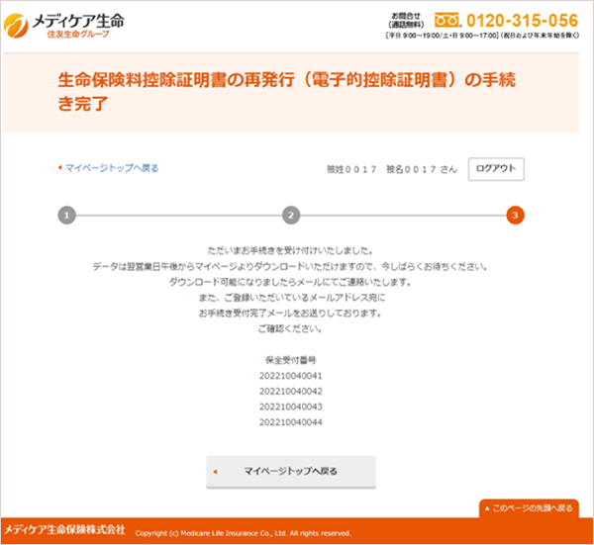
Task: Select reception number 202210040044
Action: click(x=291, y=423)
